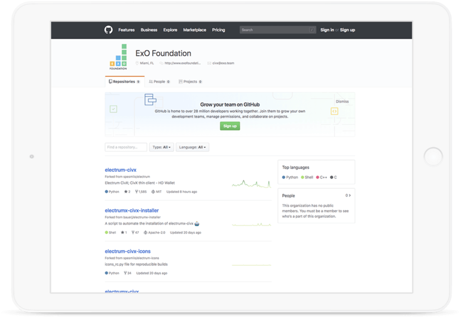The height and width of the screenshot is (317, 459).
Task: Filter by C in Top languages
Action: pos(333,177)
